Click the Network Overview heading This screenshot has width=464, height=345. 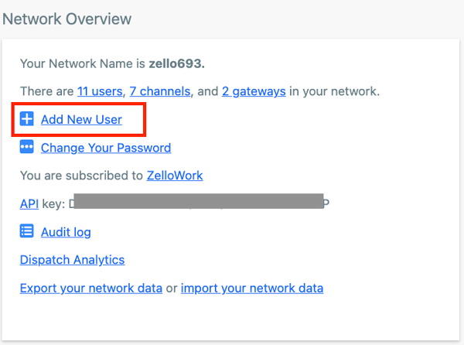[67, 19]
